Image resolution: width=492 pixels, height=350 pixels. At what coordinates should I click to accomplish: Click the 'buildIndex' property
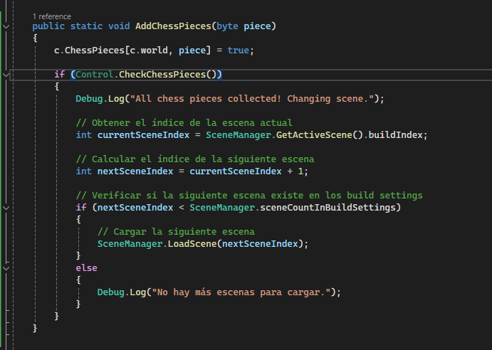395,135
